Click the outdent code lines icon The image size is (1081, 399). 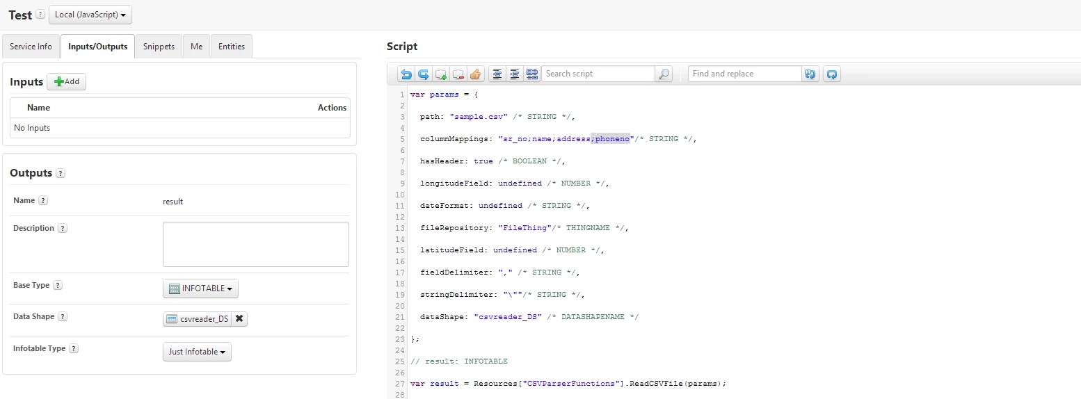pyautogui.click(x=497, y=74)
